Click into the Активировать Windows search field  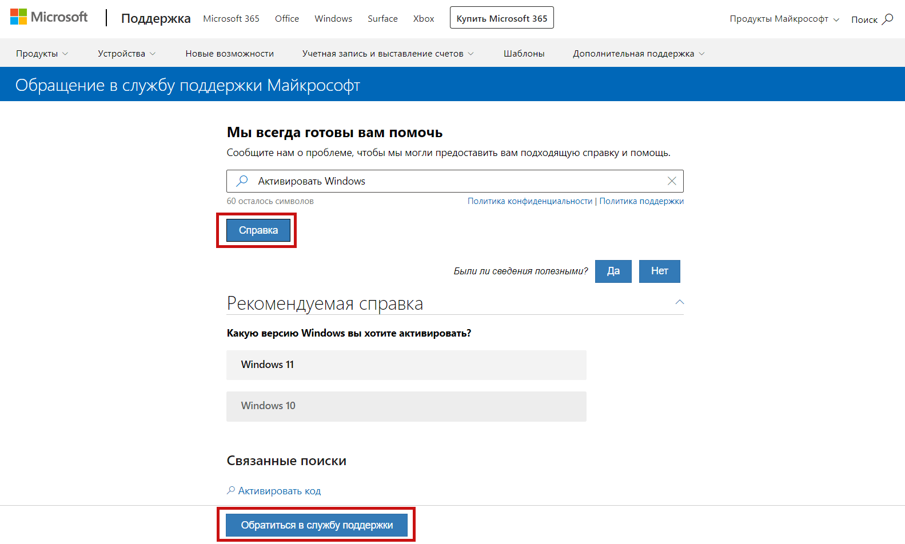455,181
